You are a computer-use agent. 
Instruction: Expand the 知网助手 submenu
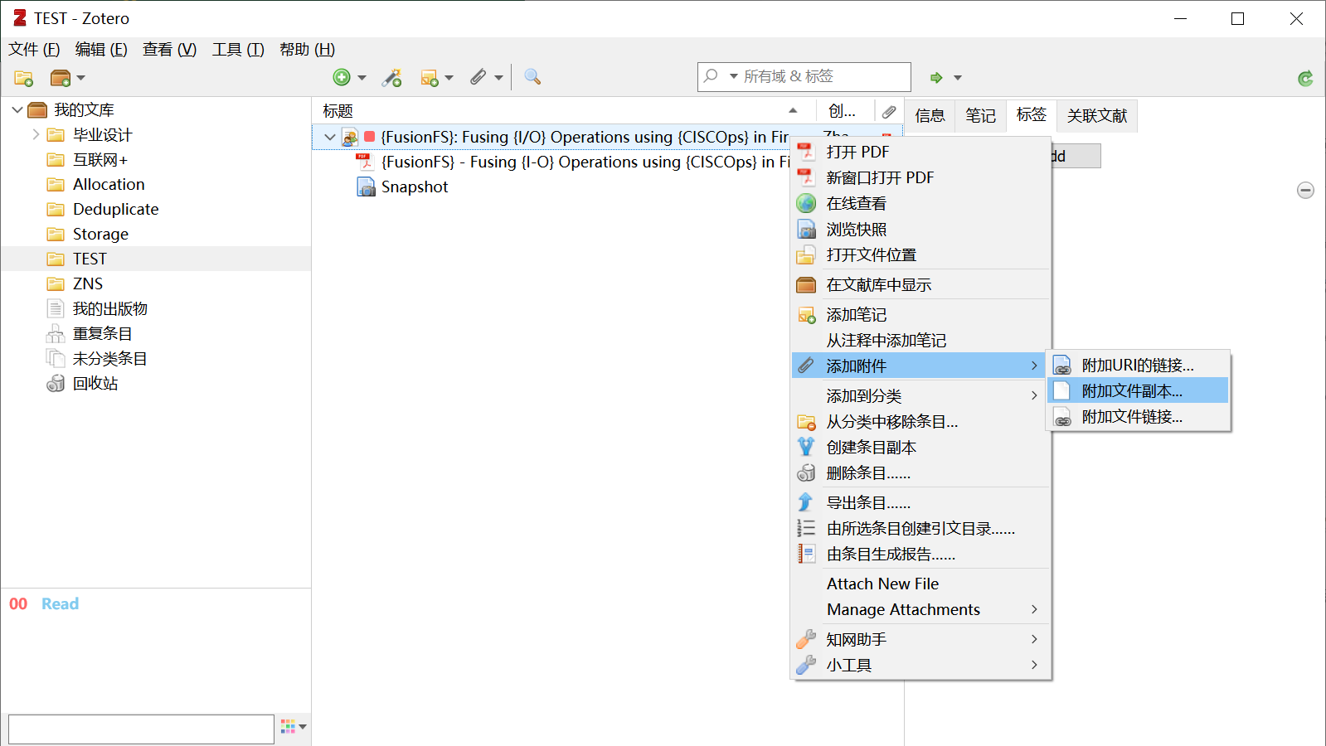pyautogui.click(x=921, y=639)
